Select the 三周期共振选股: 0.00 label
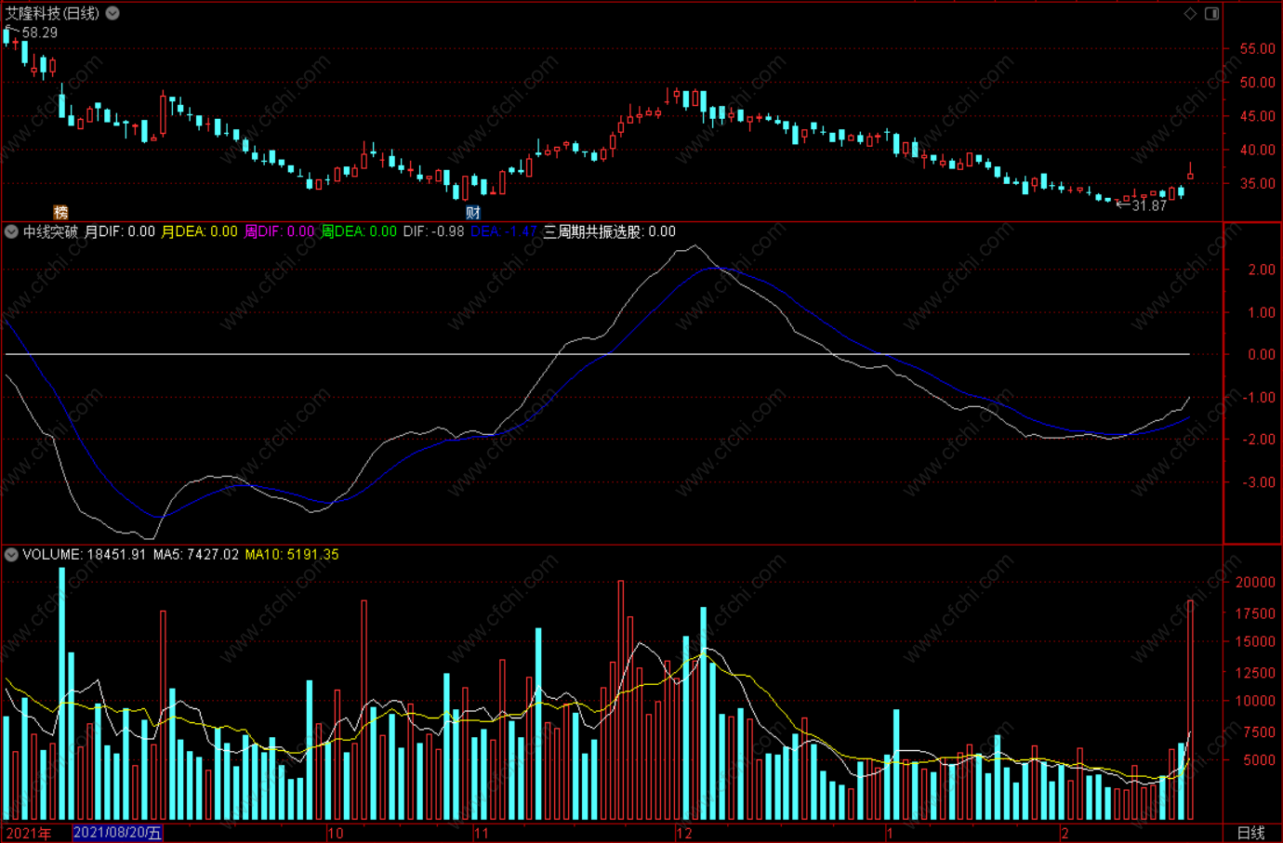Screen dimensions: 1283x843 (610, 231)
